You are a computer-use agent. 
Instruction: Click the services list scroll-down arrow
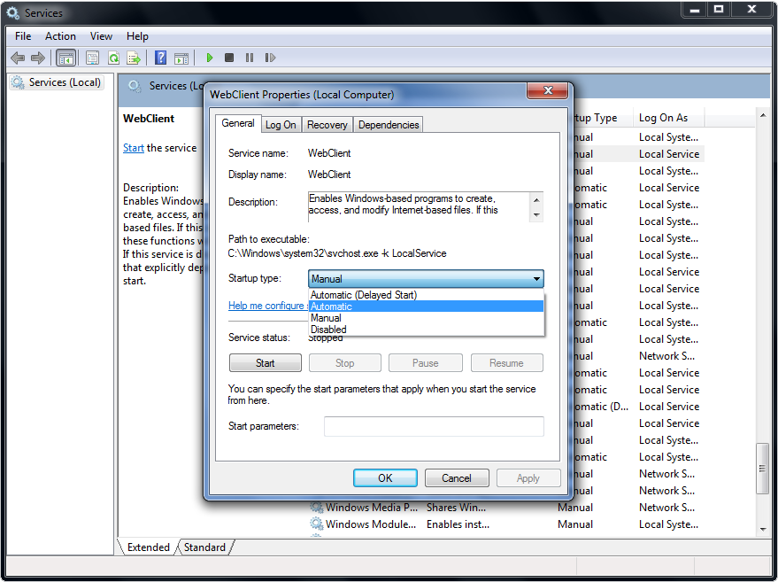763,530
